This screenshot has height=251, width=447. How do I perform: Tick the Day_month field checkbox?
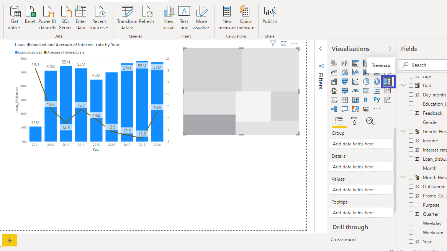[411, 95]
